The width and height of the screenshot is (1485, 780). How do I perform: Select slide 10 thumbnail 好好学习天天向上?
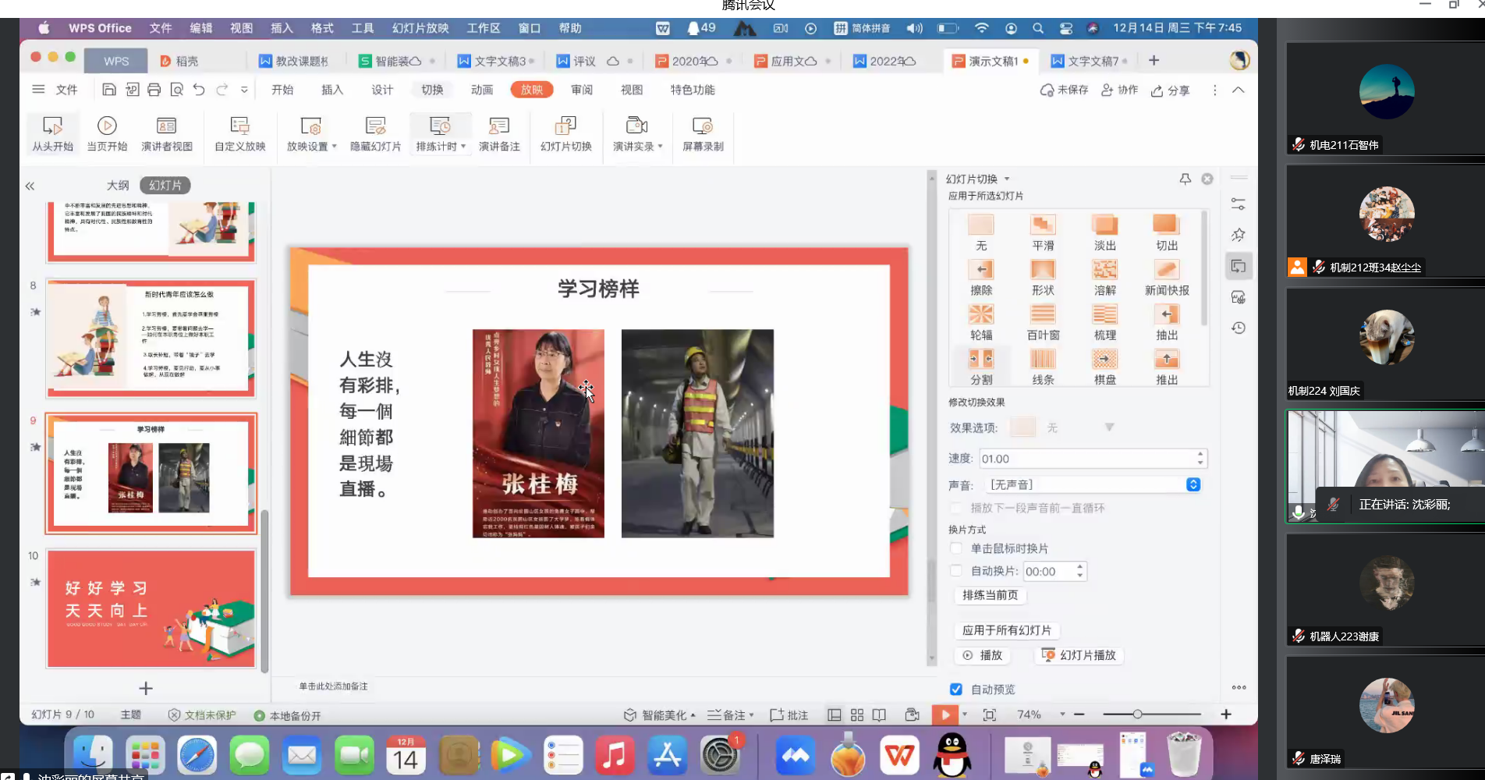tap(151, 608)
